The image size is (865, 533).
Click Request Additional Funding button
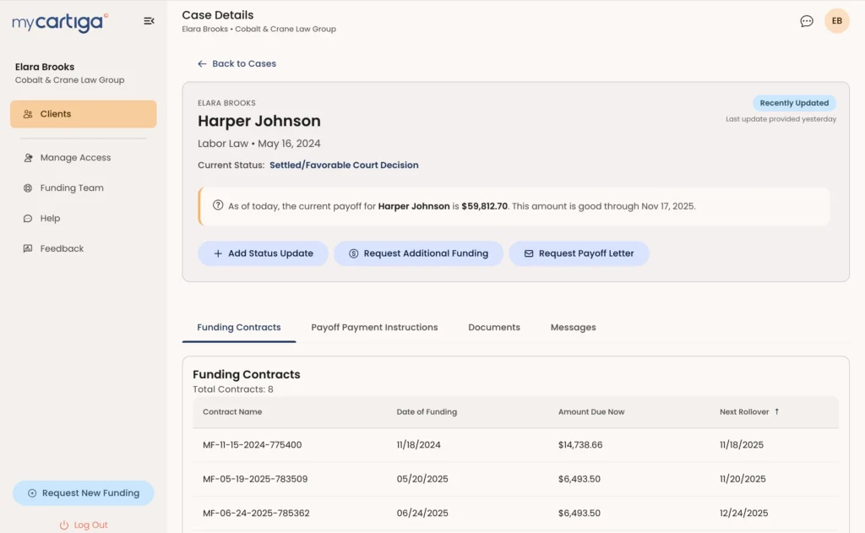418,253
